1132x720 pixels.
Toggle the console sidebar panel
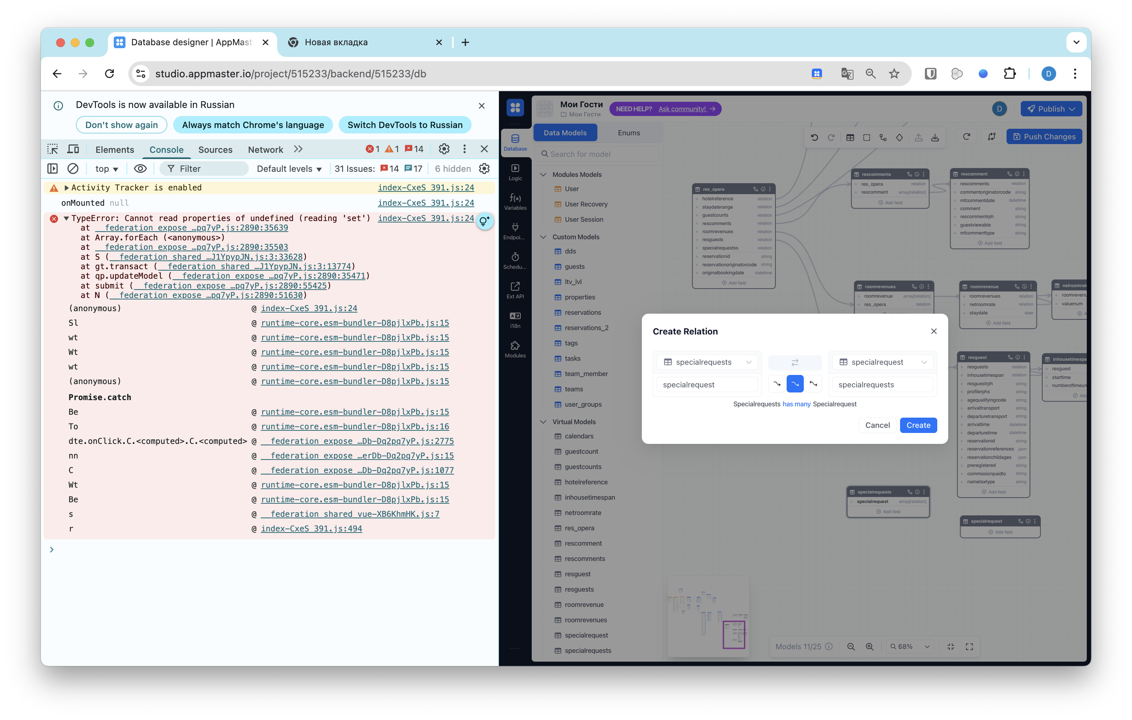pos(53,169)
